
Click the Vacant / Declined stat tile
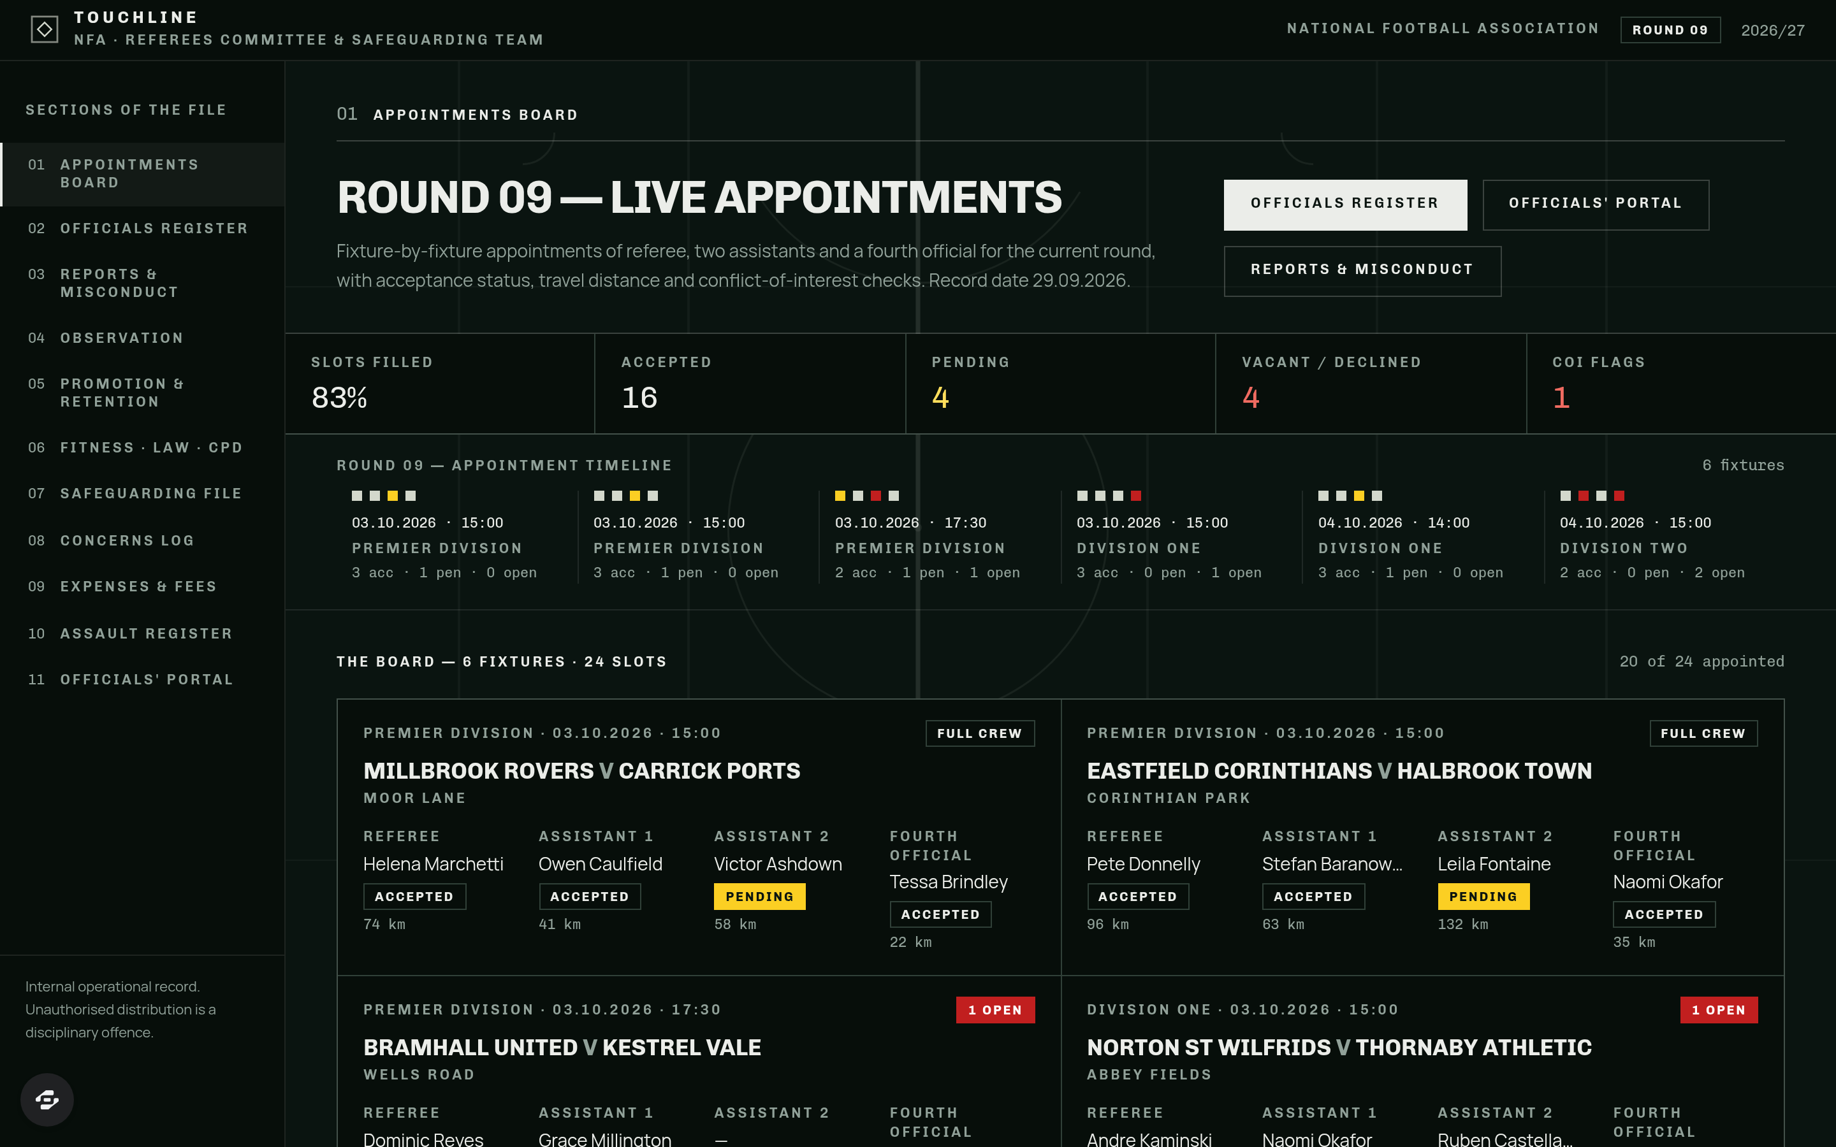(1371, 384)
